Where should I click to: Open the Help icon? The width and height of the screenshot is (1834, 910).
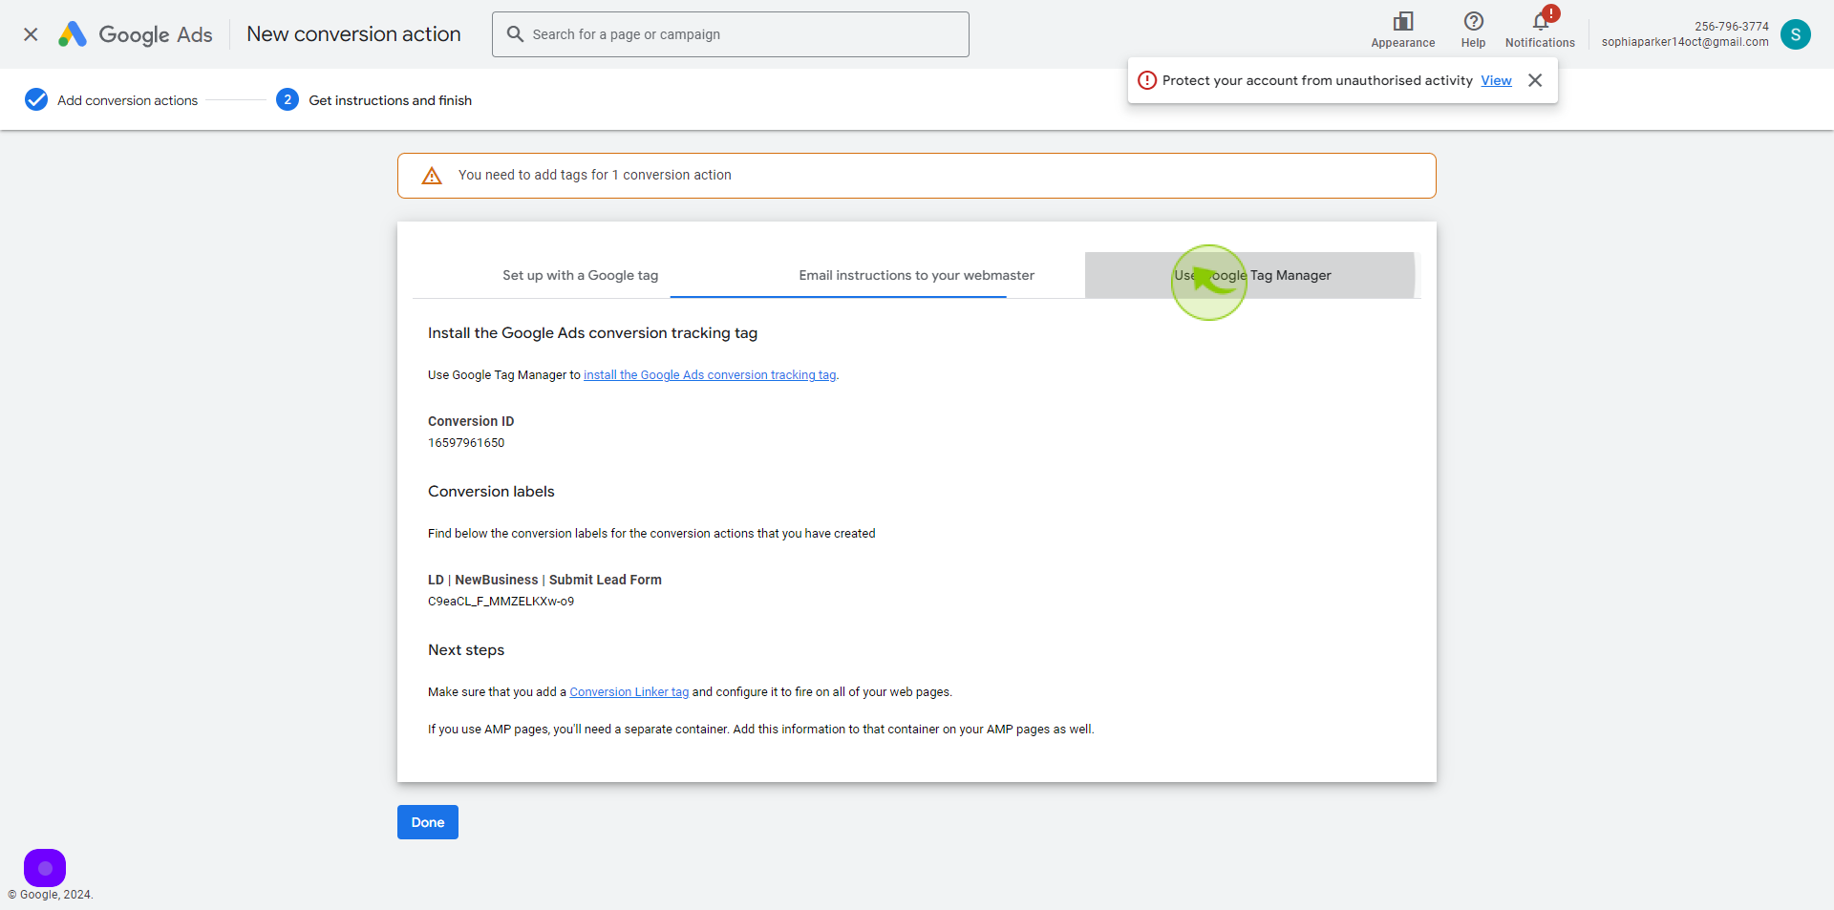pos(1473,21)
